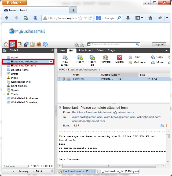Switch to the Flags tab
Screen dimensions: 172x176
[111, 50]
